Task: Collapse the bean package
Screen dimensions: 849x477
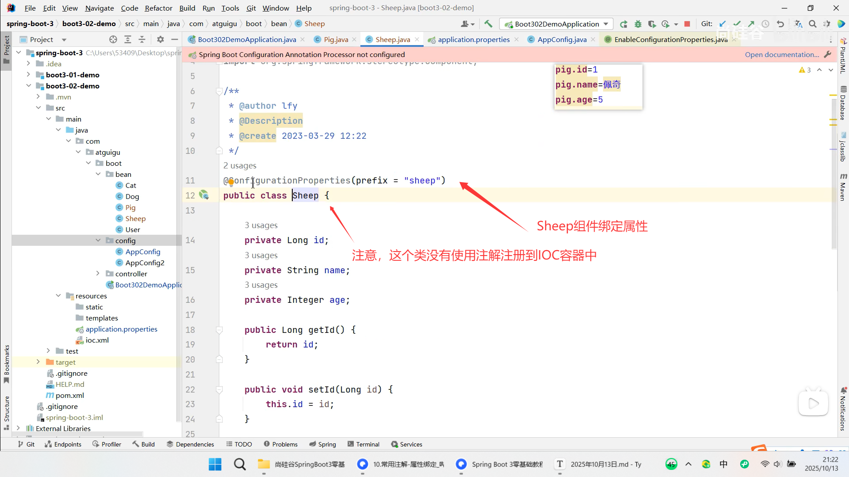Action: point(98,174)
